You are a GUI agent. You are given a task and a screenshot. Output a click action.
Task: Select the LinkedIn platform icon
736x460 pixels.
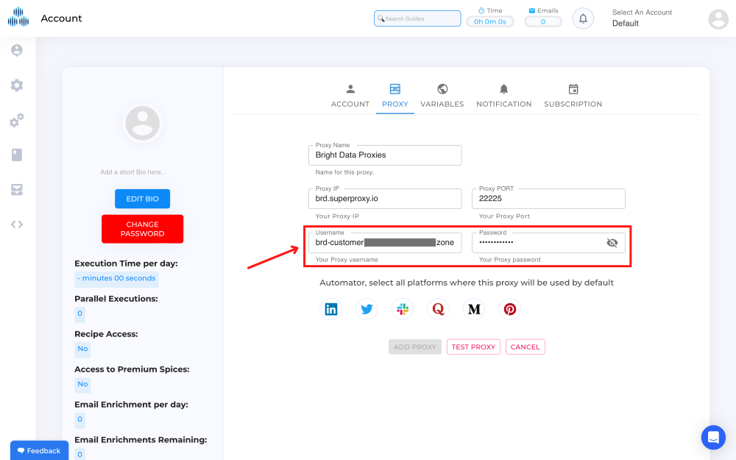click(330, 308)
